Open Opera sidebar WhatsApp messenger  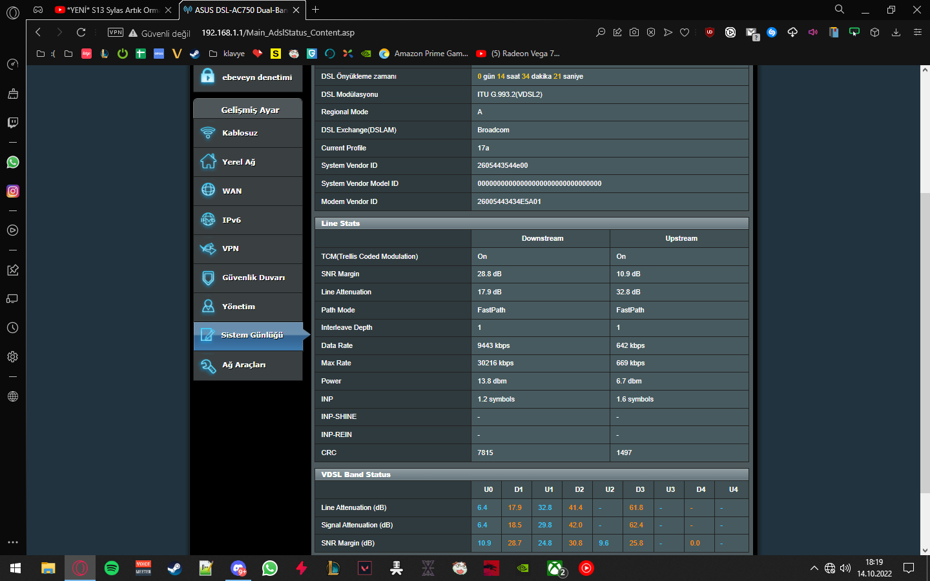point(13,162)
